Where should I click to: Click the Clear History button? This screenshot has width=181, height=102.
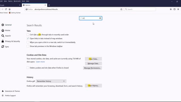[x=93, y=86]
